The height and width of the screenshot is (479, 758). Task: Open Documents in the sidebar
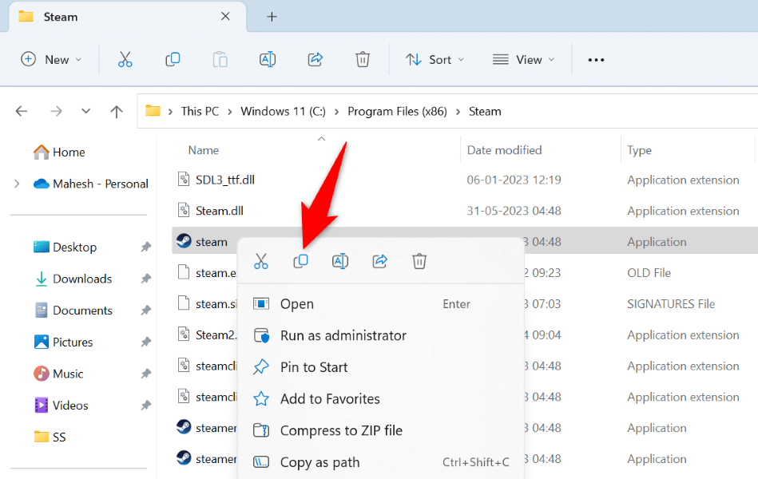pos(73,311)
